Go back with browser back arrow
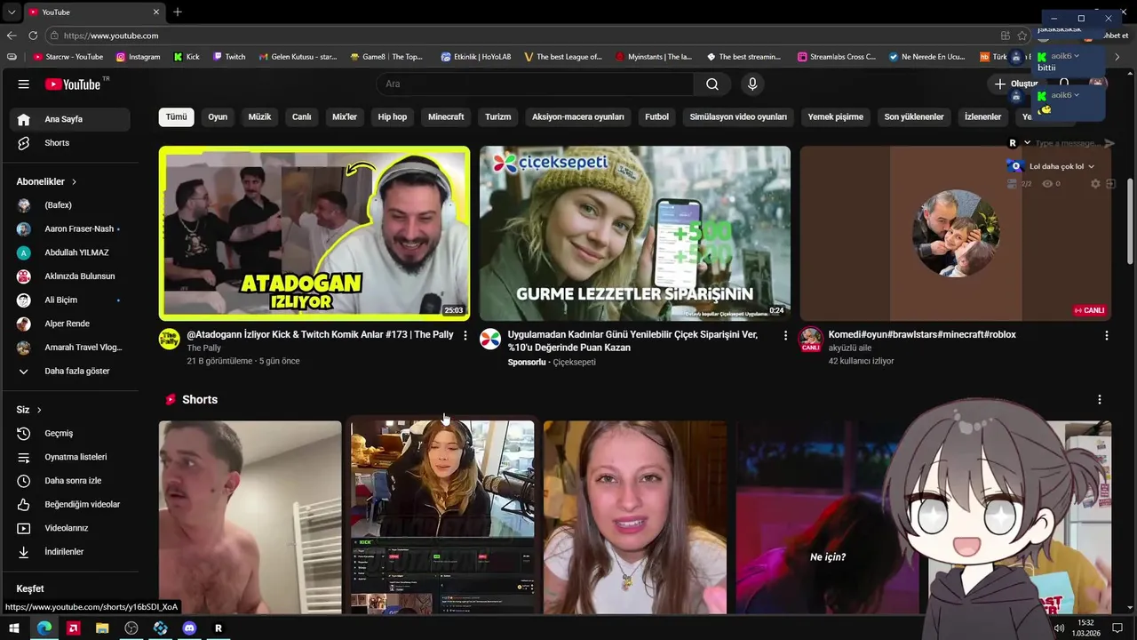The width and height of the screenshot is (1137, 640). click(12, 36)
